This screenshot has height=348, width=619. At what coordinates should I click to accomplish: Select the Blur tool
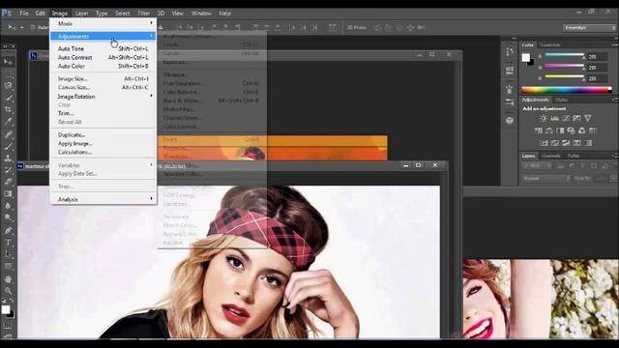coord(8,206)
